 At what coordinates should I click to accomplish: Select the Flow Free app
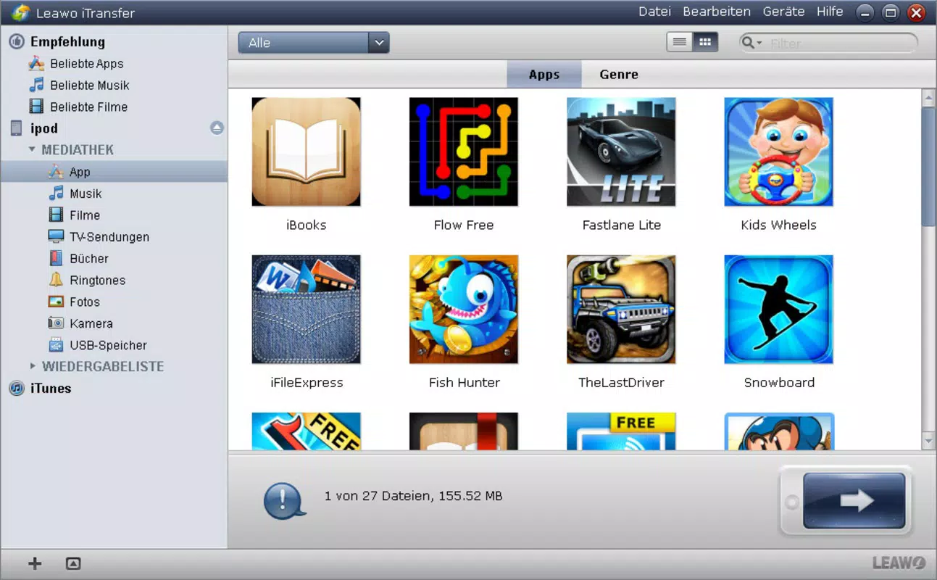coord(464,152)
